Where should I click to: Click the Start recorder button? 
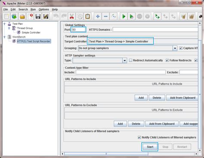(x=150, y=147)
